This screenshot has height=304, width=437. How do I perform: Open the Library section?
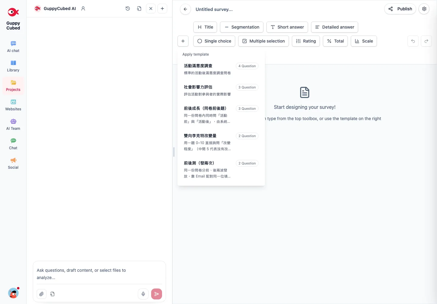point(13,66)
